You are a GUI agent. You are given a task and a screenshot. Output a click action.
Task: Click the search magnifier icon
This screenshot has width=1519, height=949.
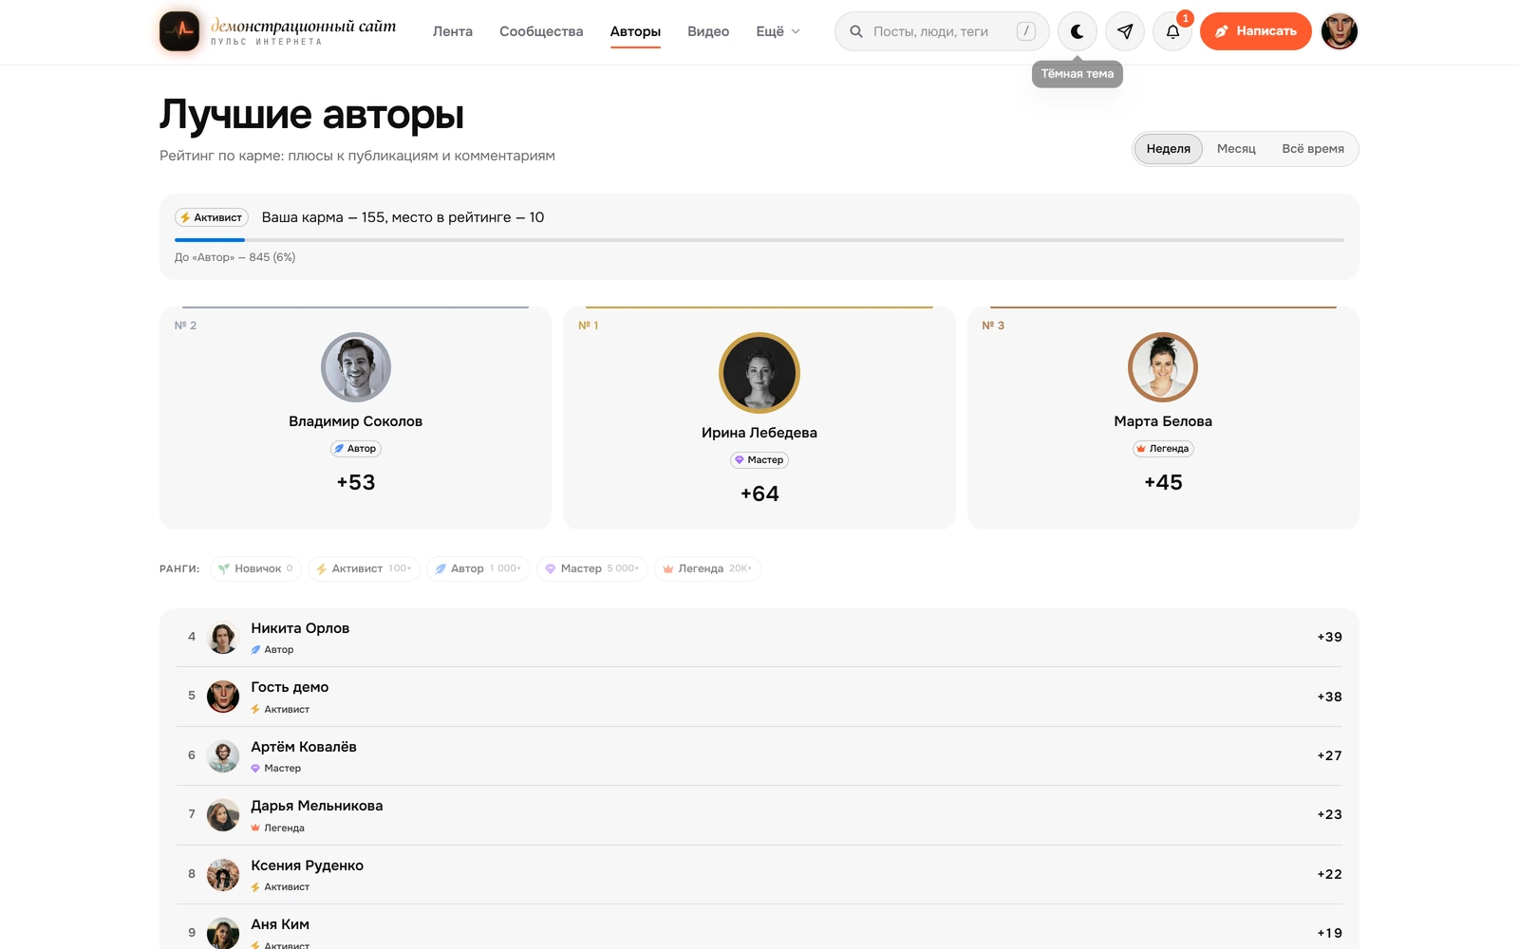(856, 31)
